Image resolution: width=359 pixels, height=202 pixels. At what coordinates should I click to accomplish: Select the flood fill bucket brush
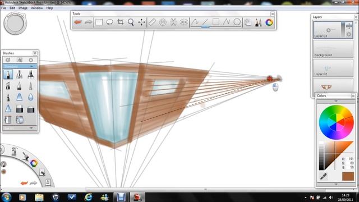8,120
